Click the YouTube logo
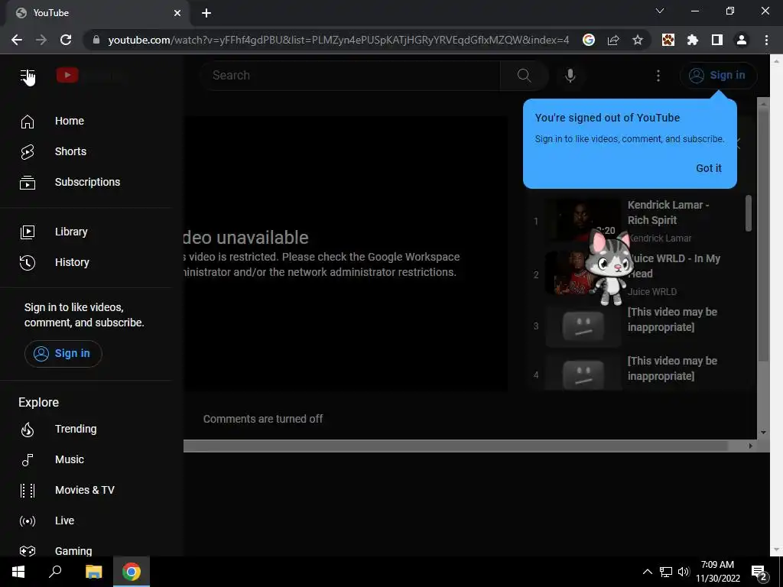 pyautogui.click(x=67, y=76)
